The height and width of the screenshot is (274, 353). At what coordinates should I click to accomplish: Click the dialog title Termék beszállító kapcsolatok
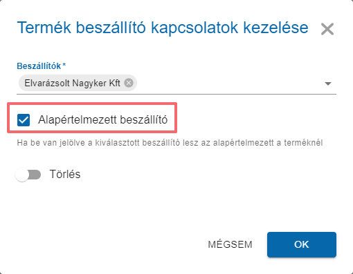point(163,28)
